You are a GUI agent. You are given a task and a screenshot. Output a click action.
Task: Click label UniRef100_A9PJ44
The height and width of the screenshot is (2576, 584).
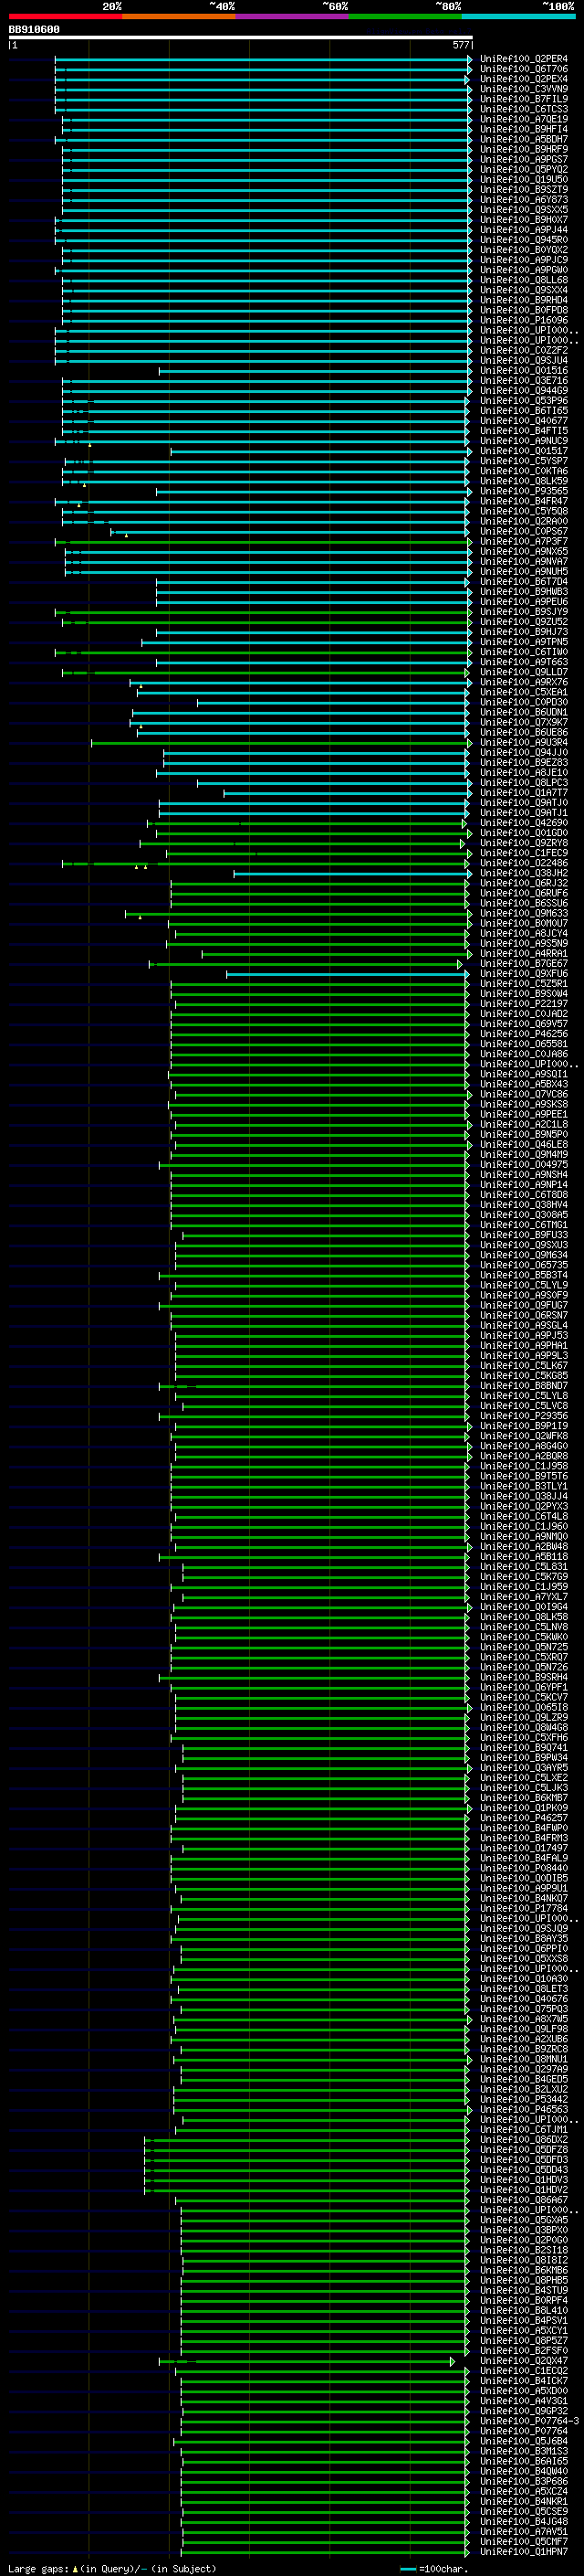[523, 230]
